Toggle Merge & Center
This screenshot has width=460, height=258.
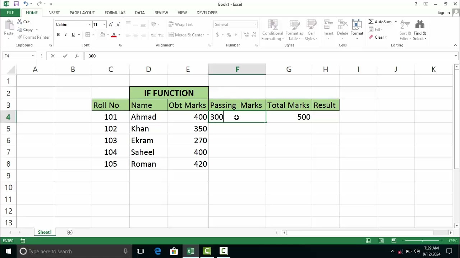(187, 35)
